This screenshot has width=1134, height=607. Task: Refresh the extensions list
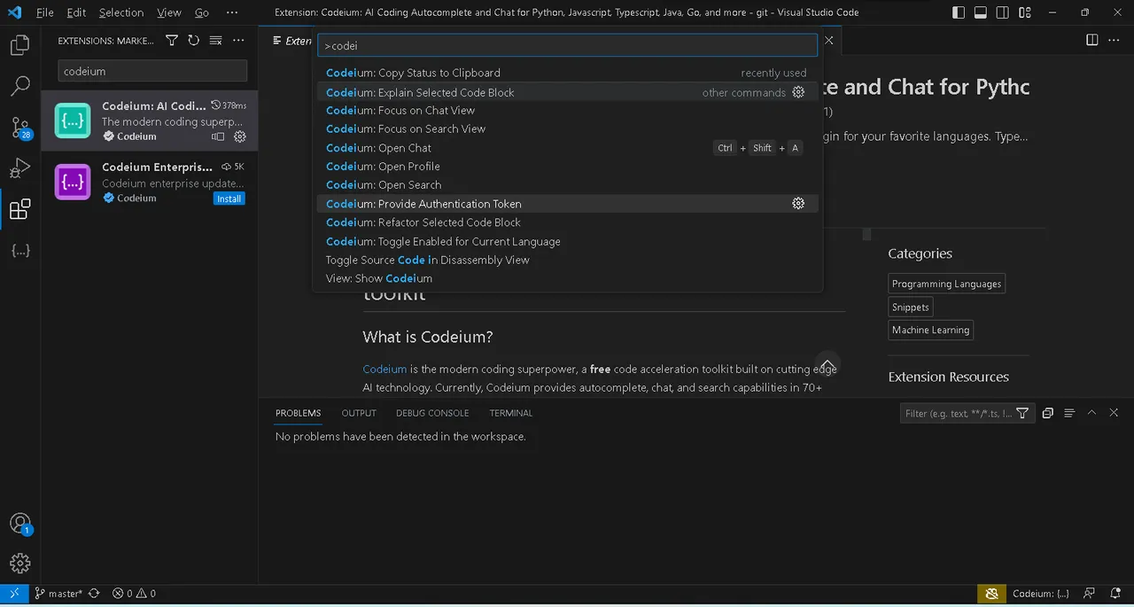[x=193, y=41]
